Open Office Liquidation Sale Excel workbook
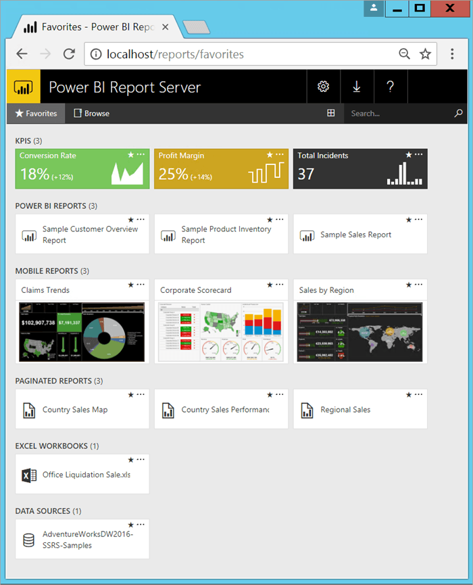473x585 pixels. tap(82, 474)
